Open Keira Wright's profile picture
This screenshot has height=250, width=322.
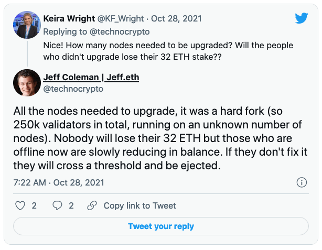[x=27, y=25]
